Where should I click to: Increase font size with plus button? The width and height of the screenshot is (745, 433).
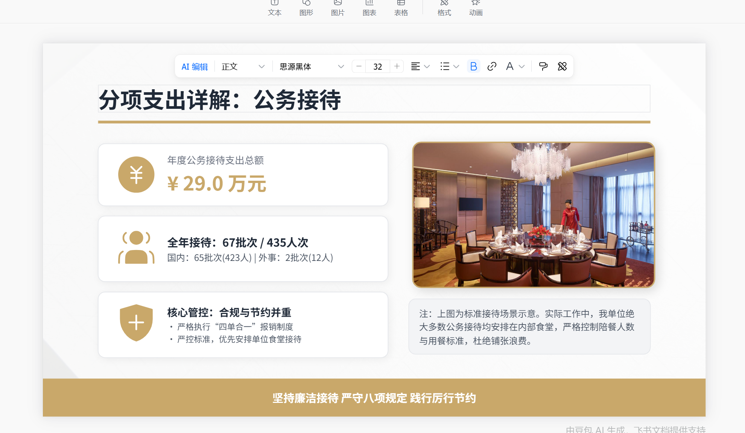click(397, 67)
